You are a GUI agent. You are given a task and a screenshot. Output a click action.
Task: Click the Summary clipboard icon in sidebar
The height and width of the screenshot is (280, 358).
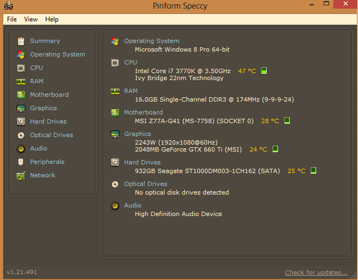click(x=21, y=41)
